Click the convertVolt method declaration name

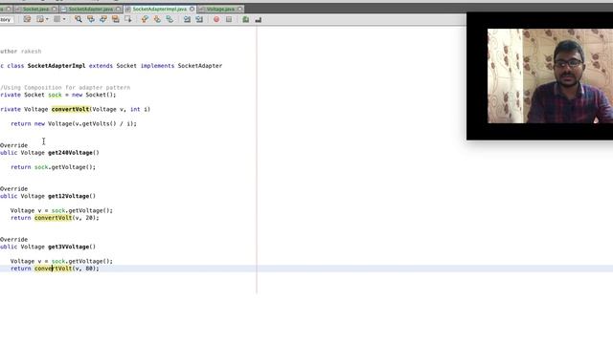click(70, 109)
